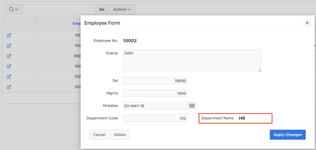Click the Ename field label

[112, 53]
